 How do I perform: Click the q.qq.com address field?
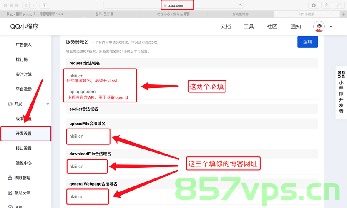click(173, 5)
